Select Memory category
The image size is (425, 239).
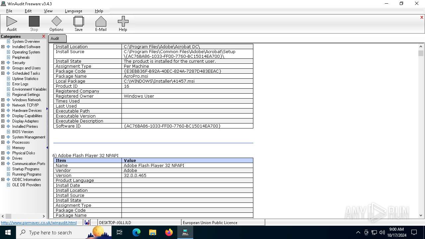[x=19, y=148]
